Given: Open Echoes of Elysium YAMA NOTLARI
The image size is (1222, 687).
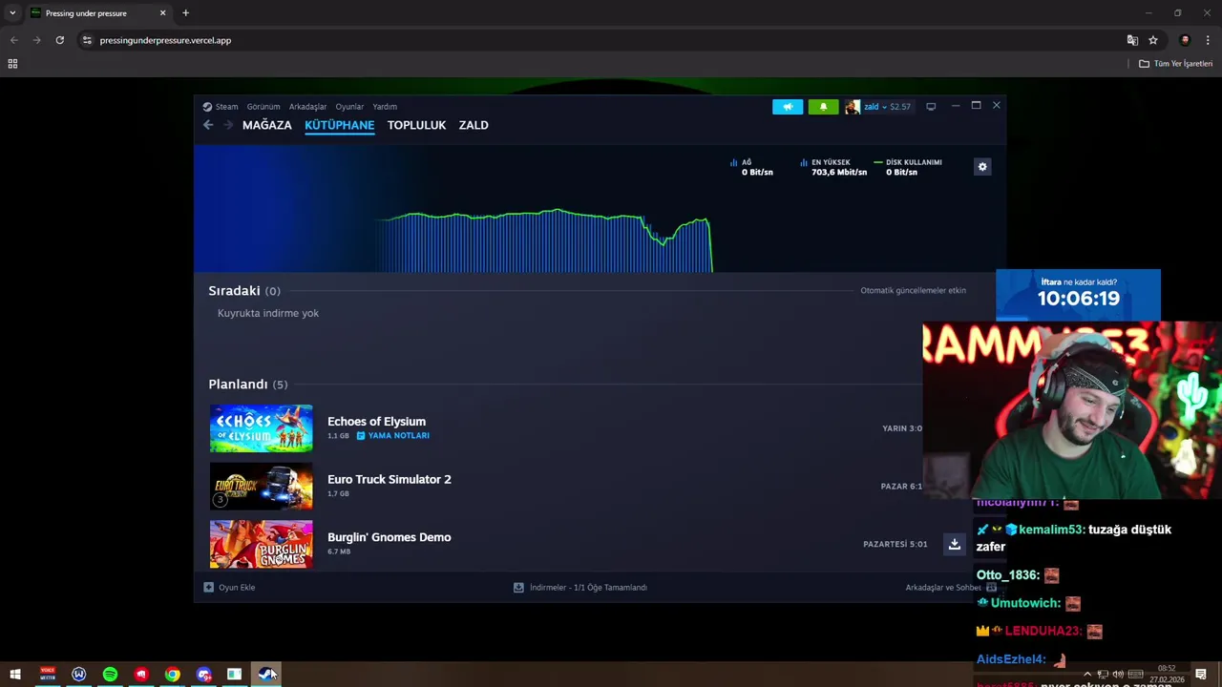Looking at the screenshot, I should point(392,436).
